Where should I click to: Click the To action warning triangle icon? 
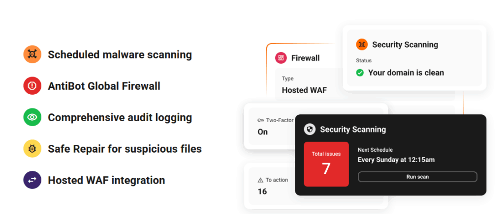[261, 180]
